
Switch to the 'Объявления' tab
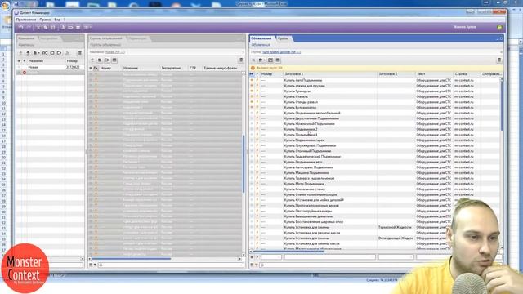(261, 38)
